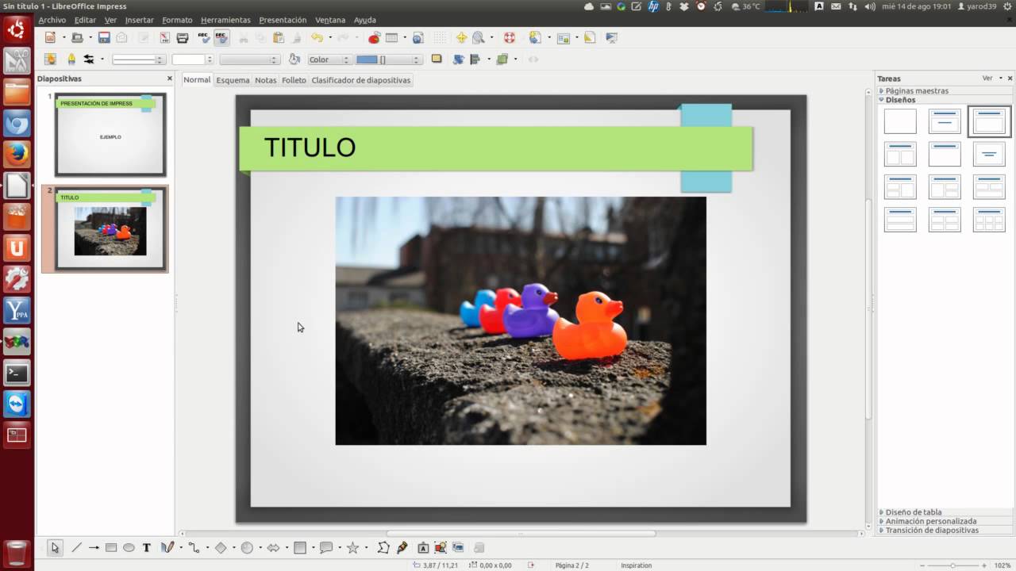Expand the Animación personalizada section
1016x571 pixels.
[930, 521]
